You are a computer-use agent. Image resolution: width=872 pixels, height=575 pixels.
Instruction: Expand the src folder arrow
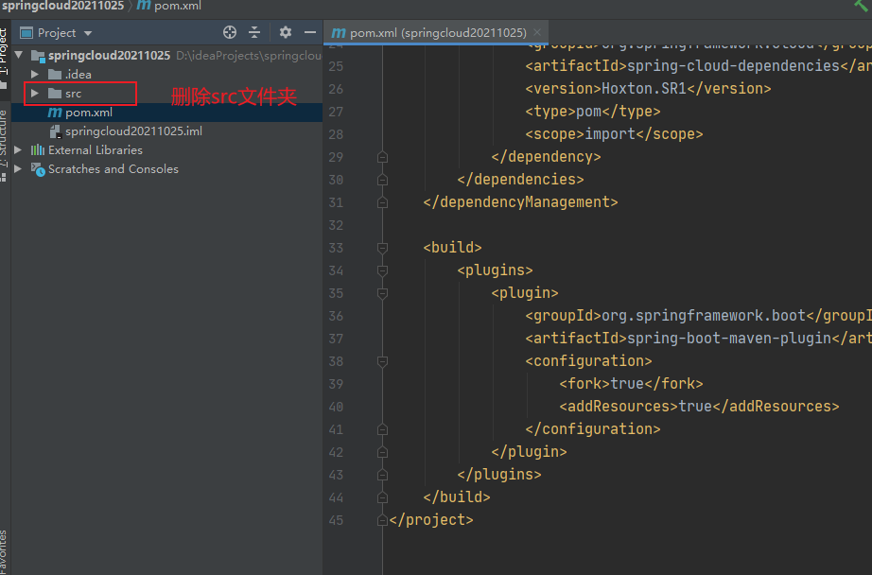pyautogui.click(x=34, y=94)
